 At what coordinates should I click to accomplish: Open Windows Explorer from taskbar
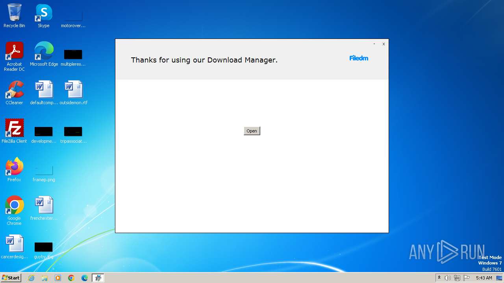tap(44, 278)
